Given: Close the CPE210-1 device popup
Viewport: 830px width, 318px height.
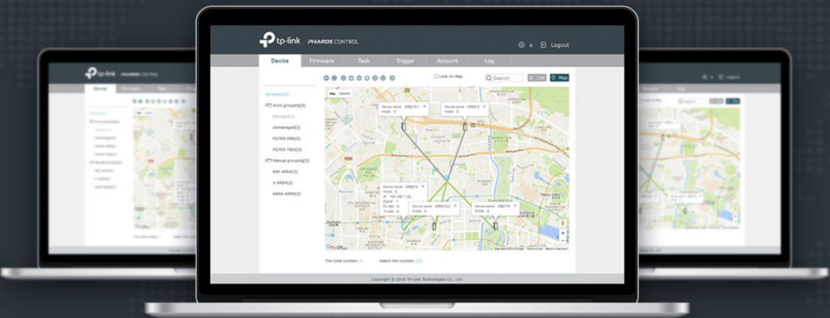Looking at the screenshot, I should [424, 106].
